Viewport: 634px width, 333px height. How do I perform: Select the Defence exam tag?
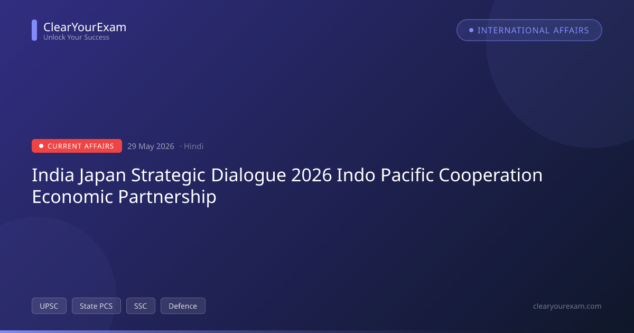[x=183, y=306]
